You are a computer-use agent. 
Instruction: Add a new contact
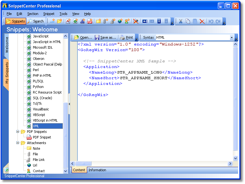(127, 21)
